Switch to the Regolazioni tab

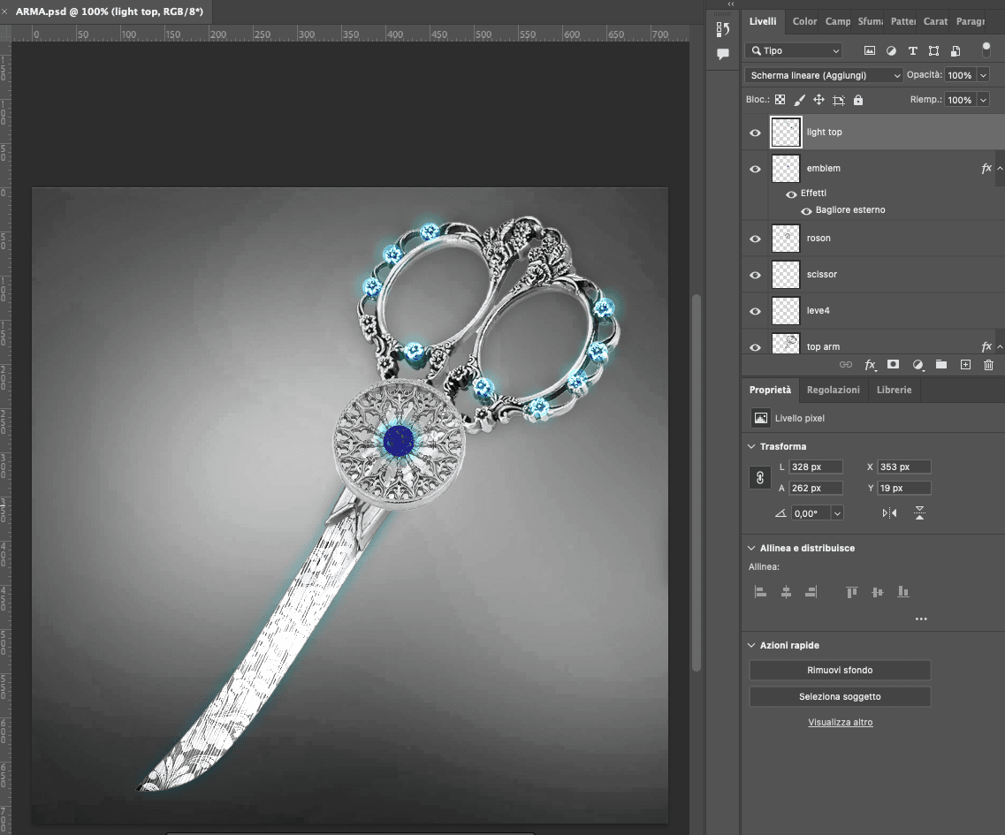(833, 390)
